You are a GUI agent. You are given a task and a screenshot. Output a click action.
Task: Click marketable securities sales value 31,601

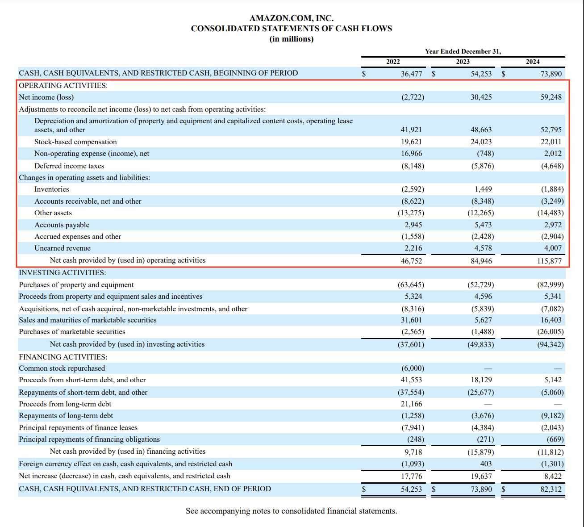(x=411, y=320)
